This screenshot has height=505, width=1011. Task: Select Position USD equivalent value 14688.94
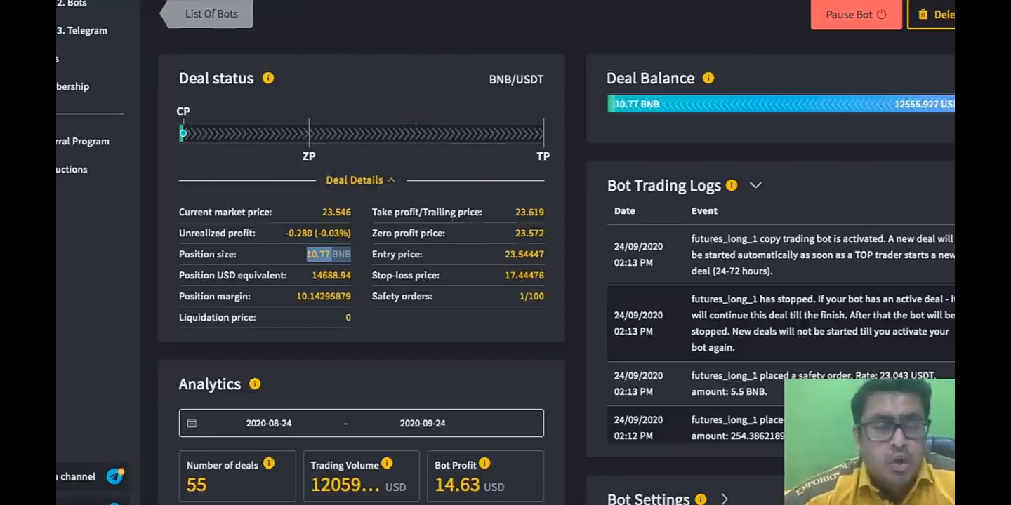tap(331, 275)
